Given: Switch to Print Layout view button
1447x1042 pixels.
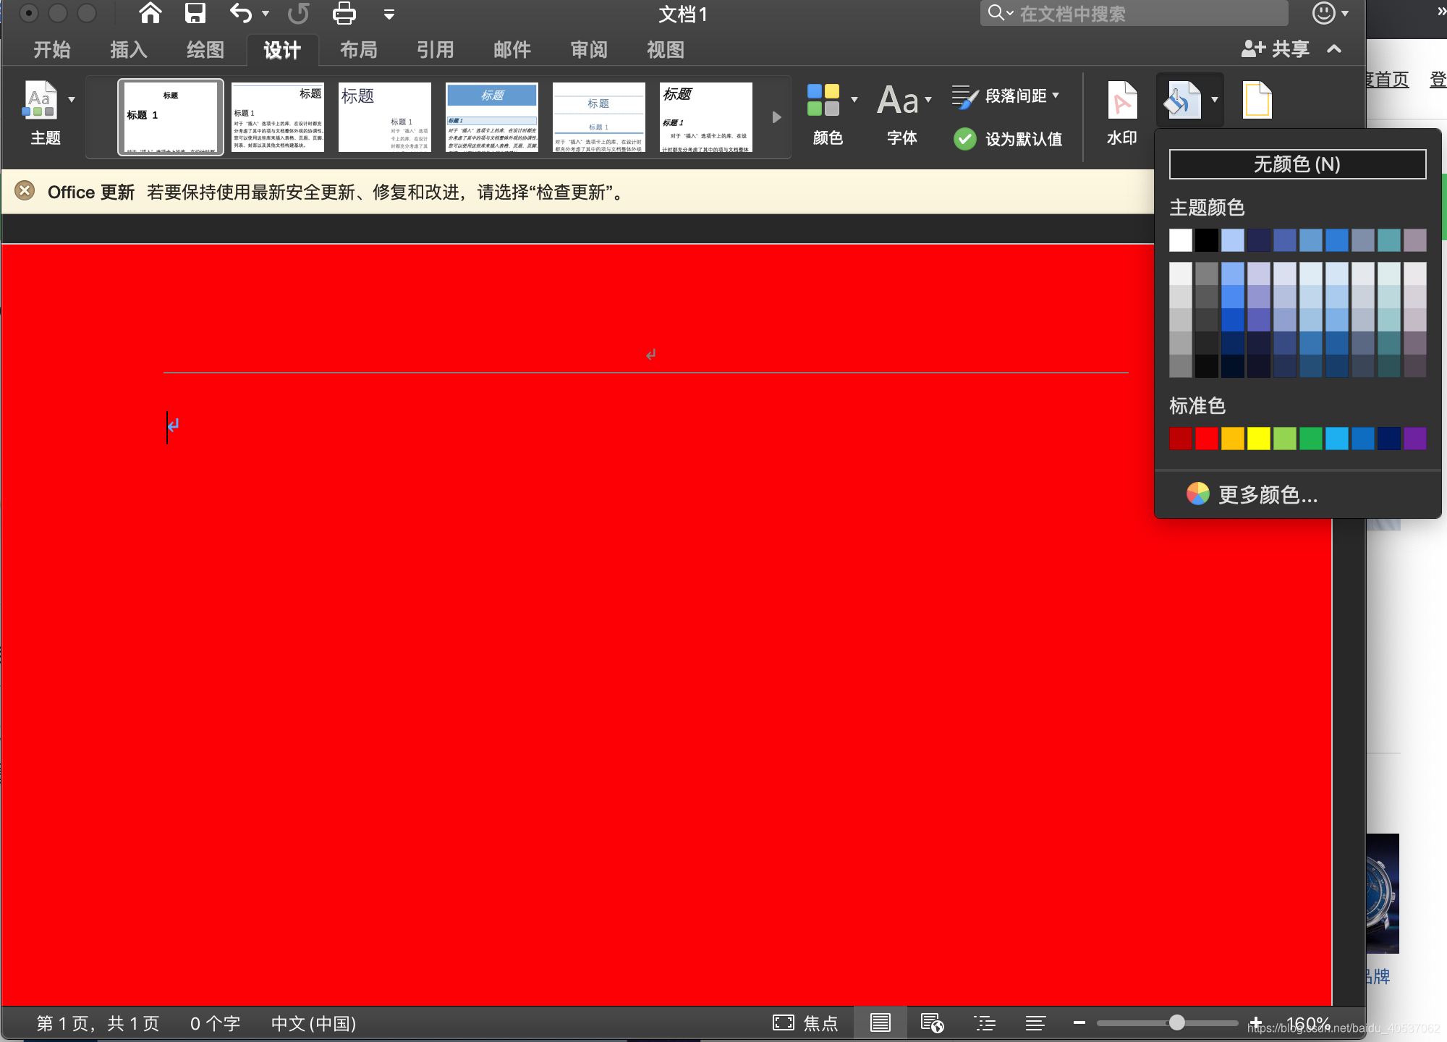Looking at the screenshot, I should [x=880, y=1022].
